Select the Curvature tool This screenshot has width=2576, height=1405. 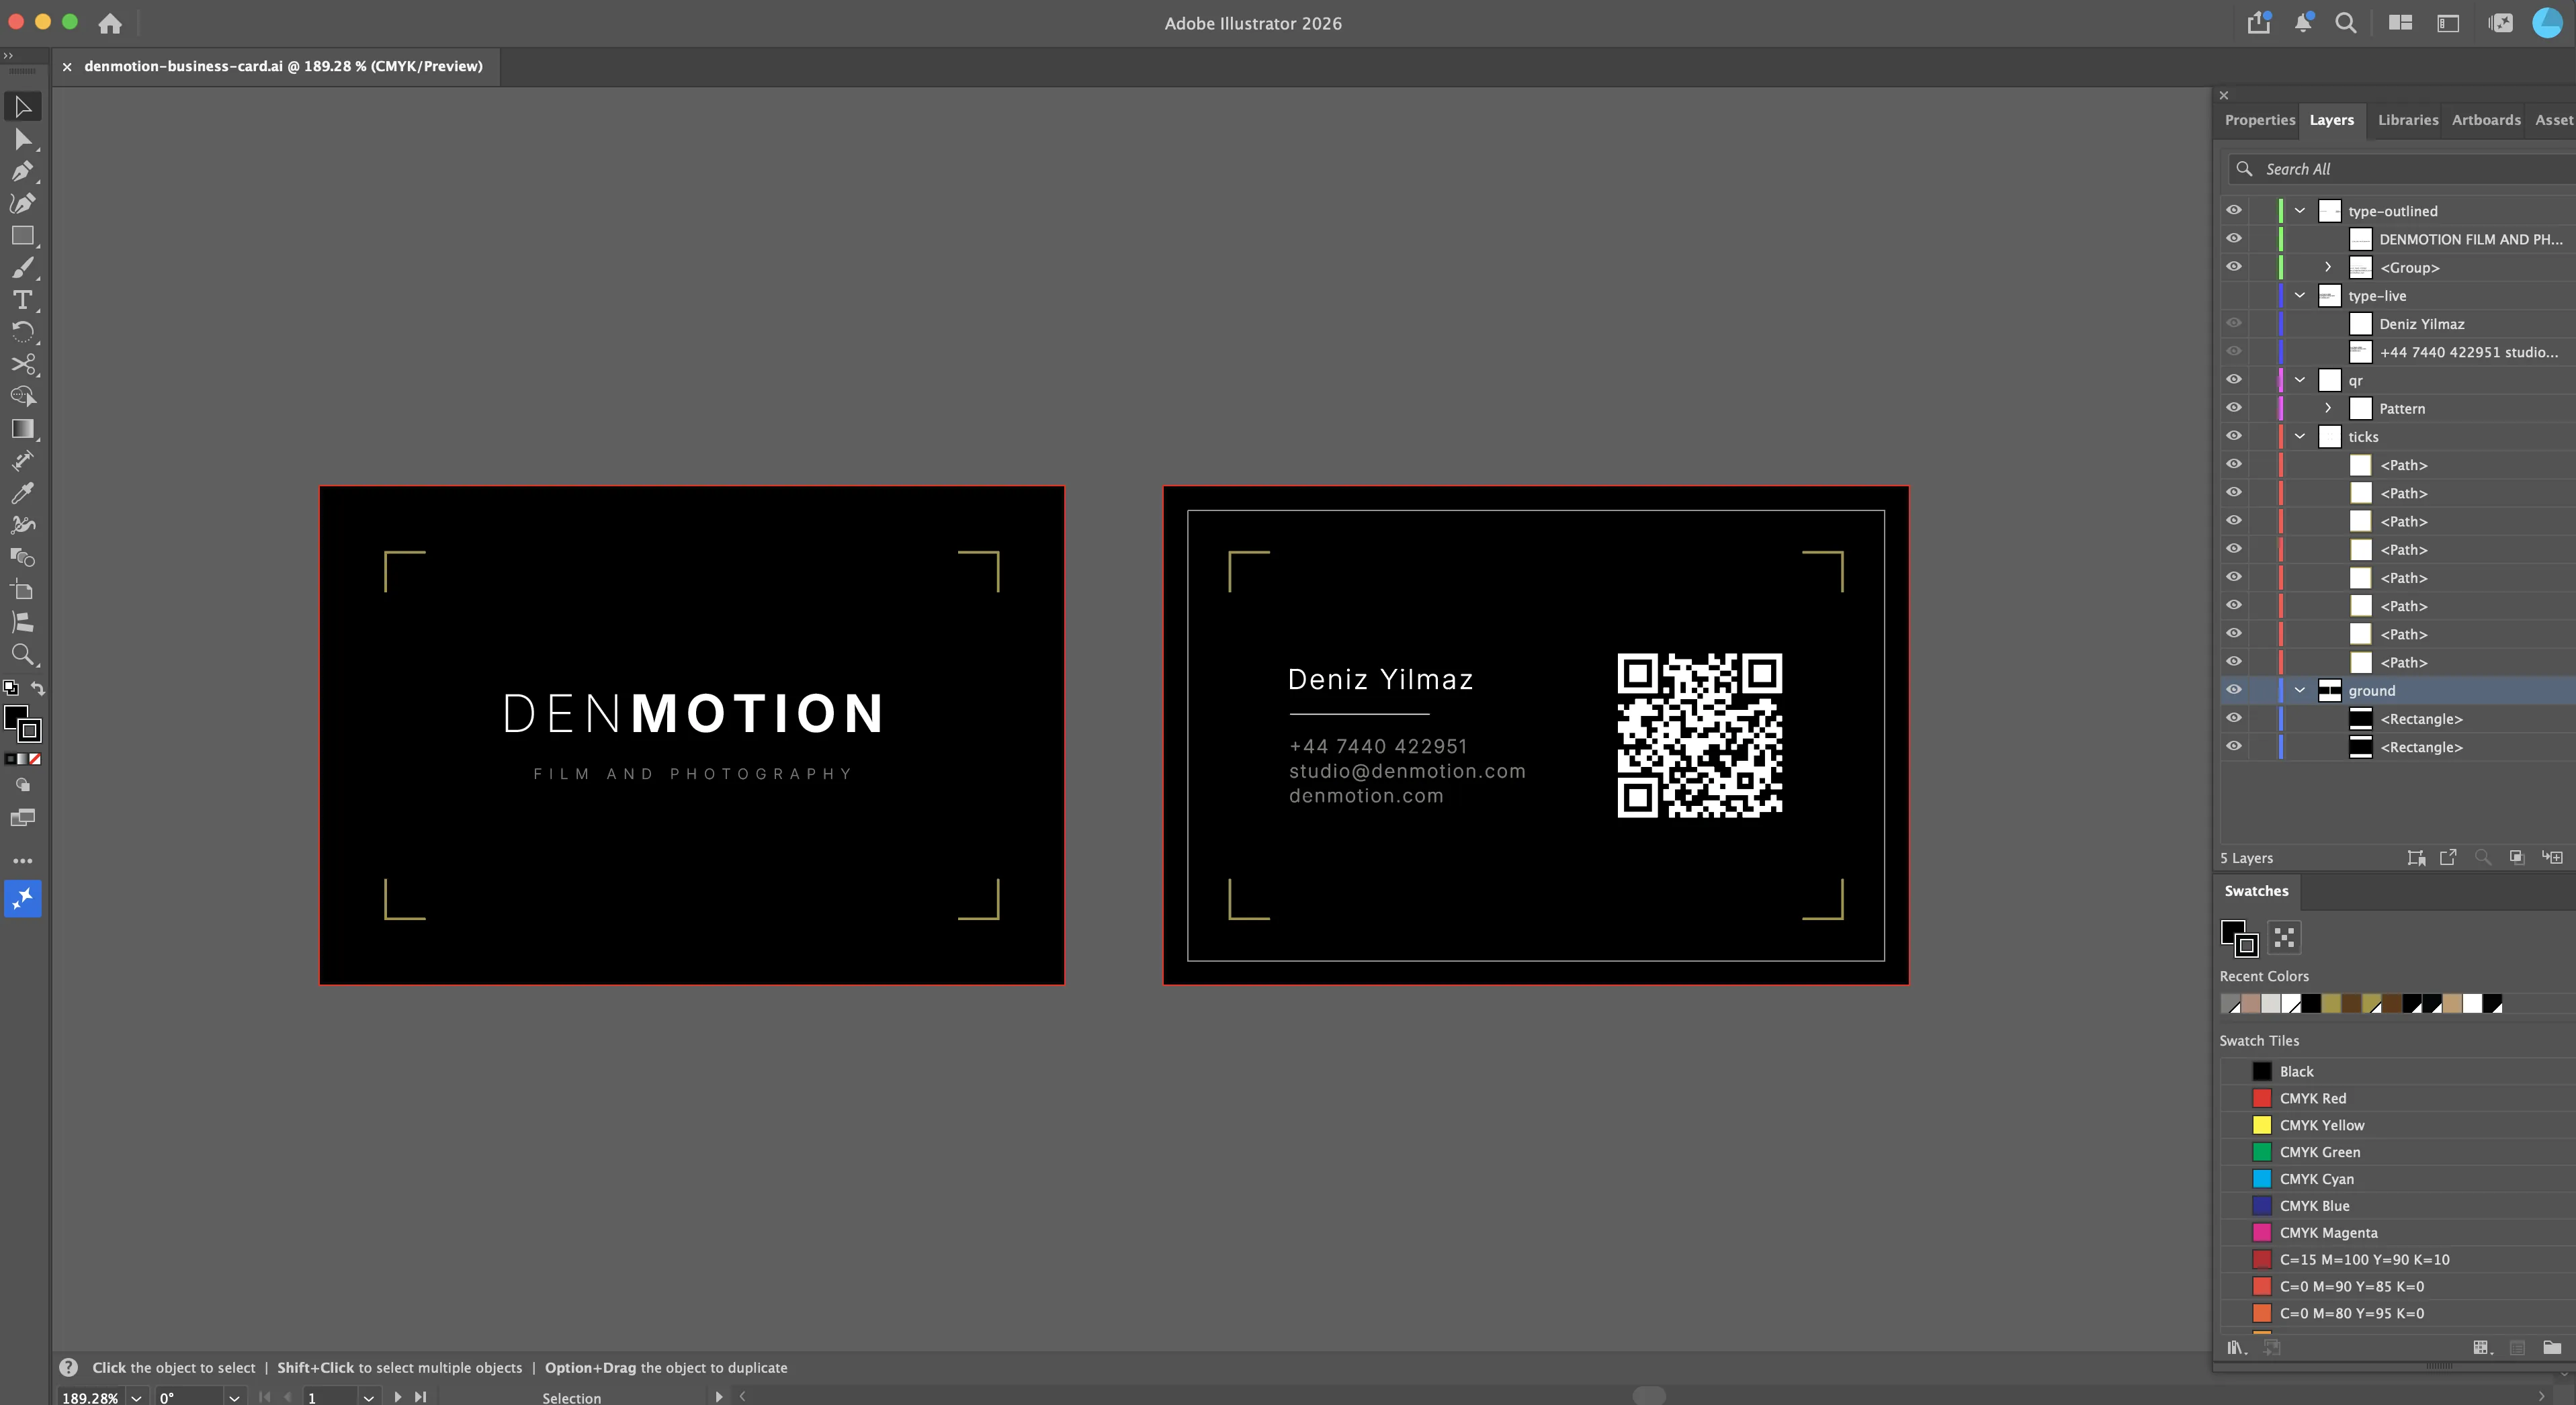coord(22,204)
